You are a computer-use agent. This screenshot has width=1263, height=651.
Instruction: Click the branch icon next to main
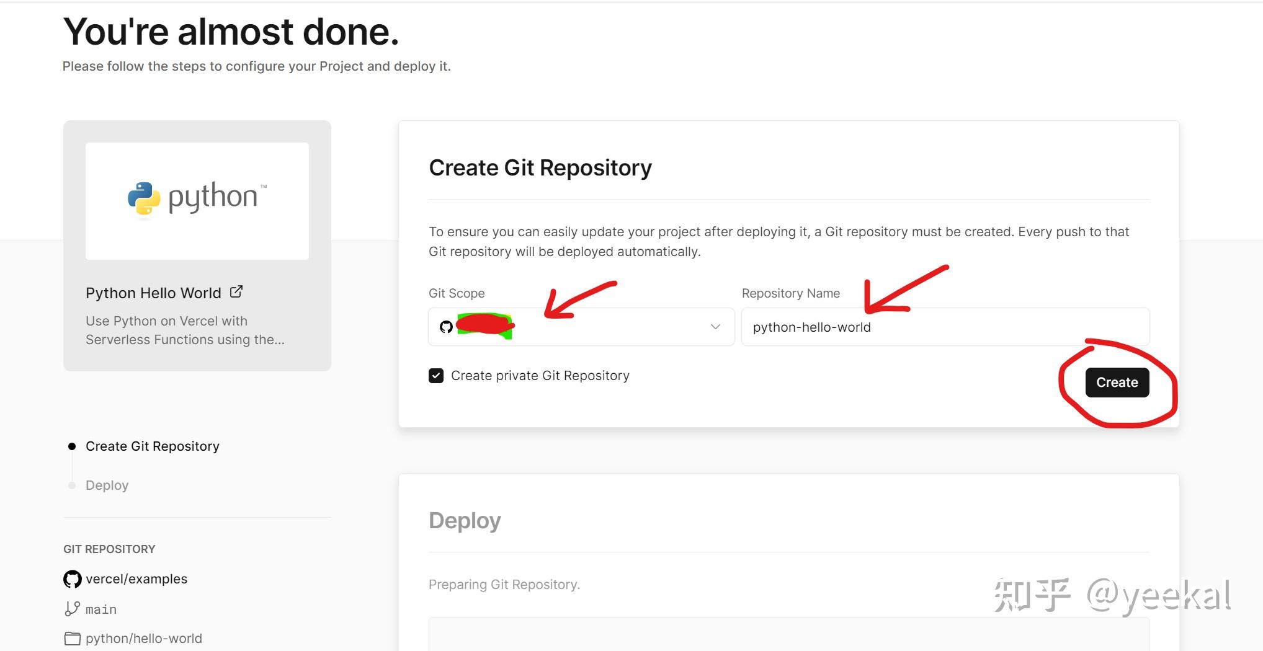pyautogui.click(x=73, y=609)
